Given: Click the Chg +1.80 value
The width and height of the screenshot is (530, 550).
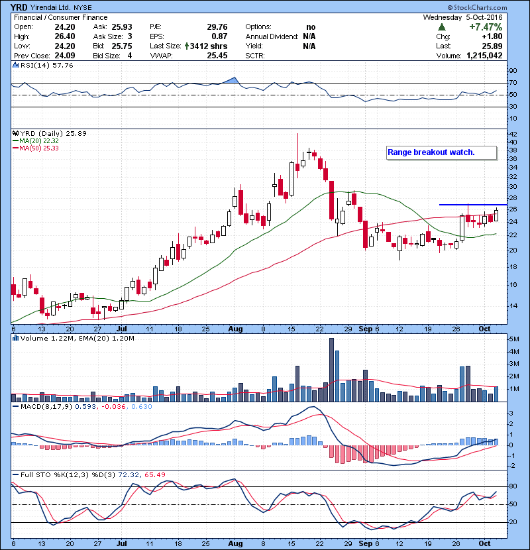Looking at the screenshot, I should pos(492,36).
